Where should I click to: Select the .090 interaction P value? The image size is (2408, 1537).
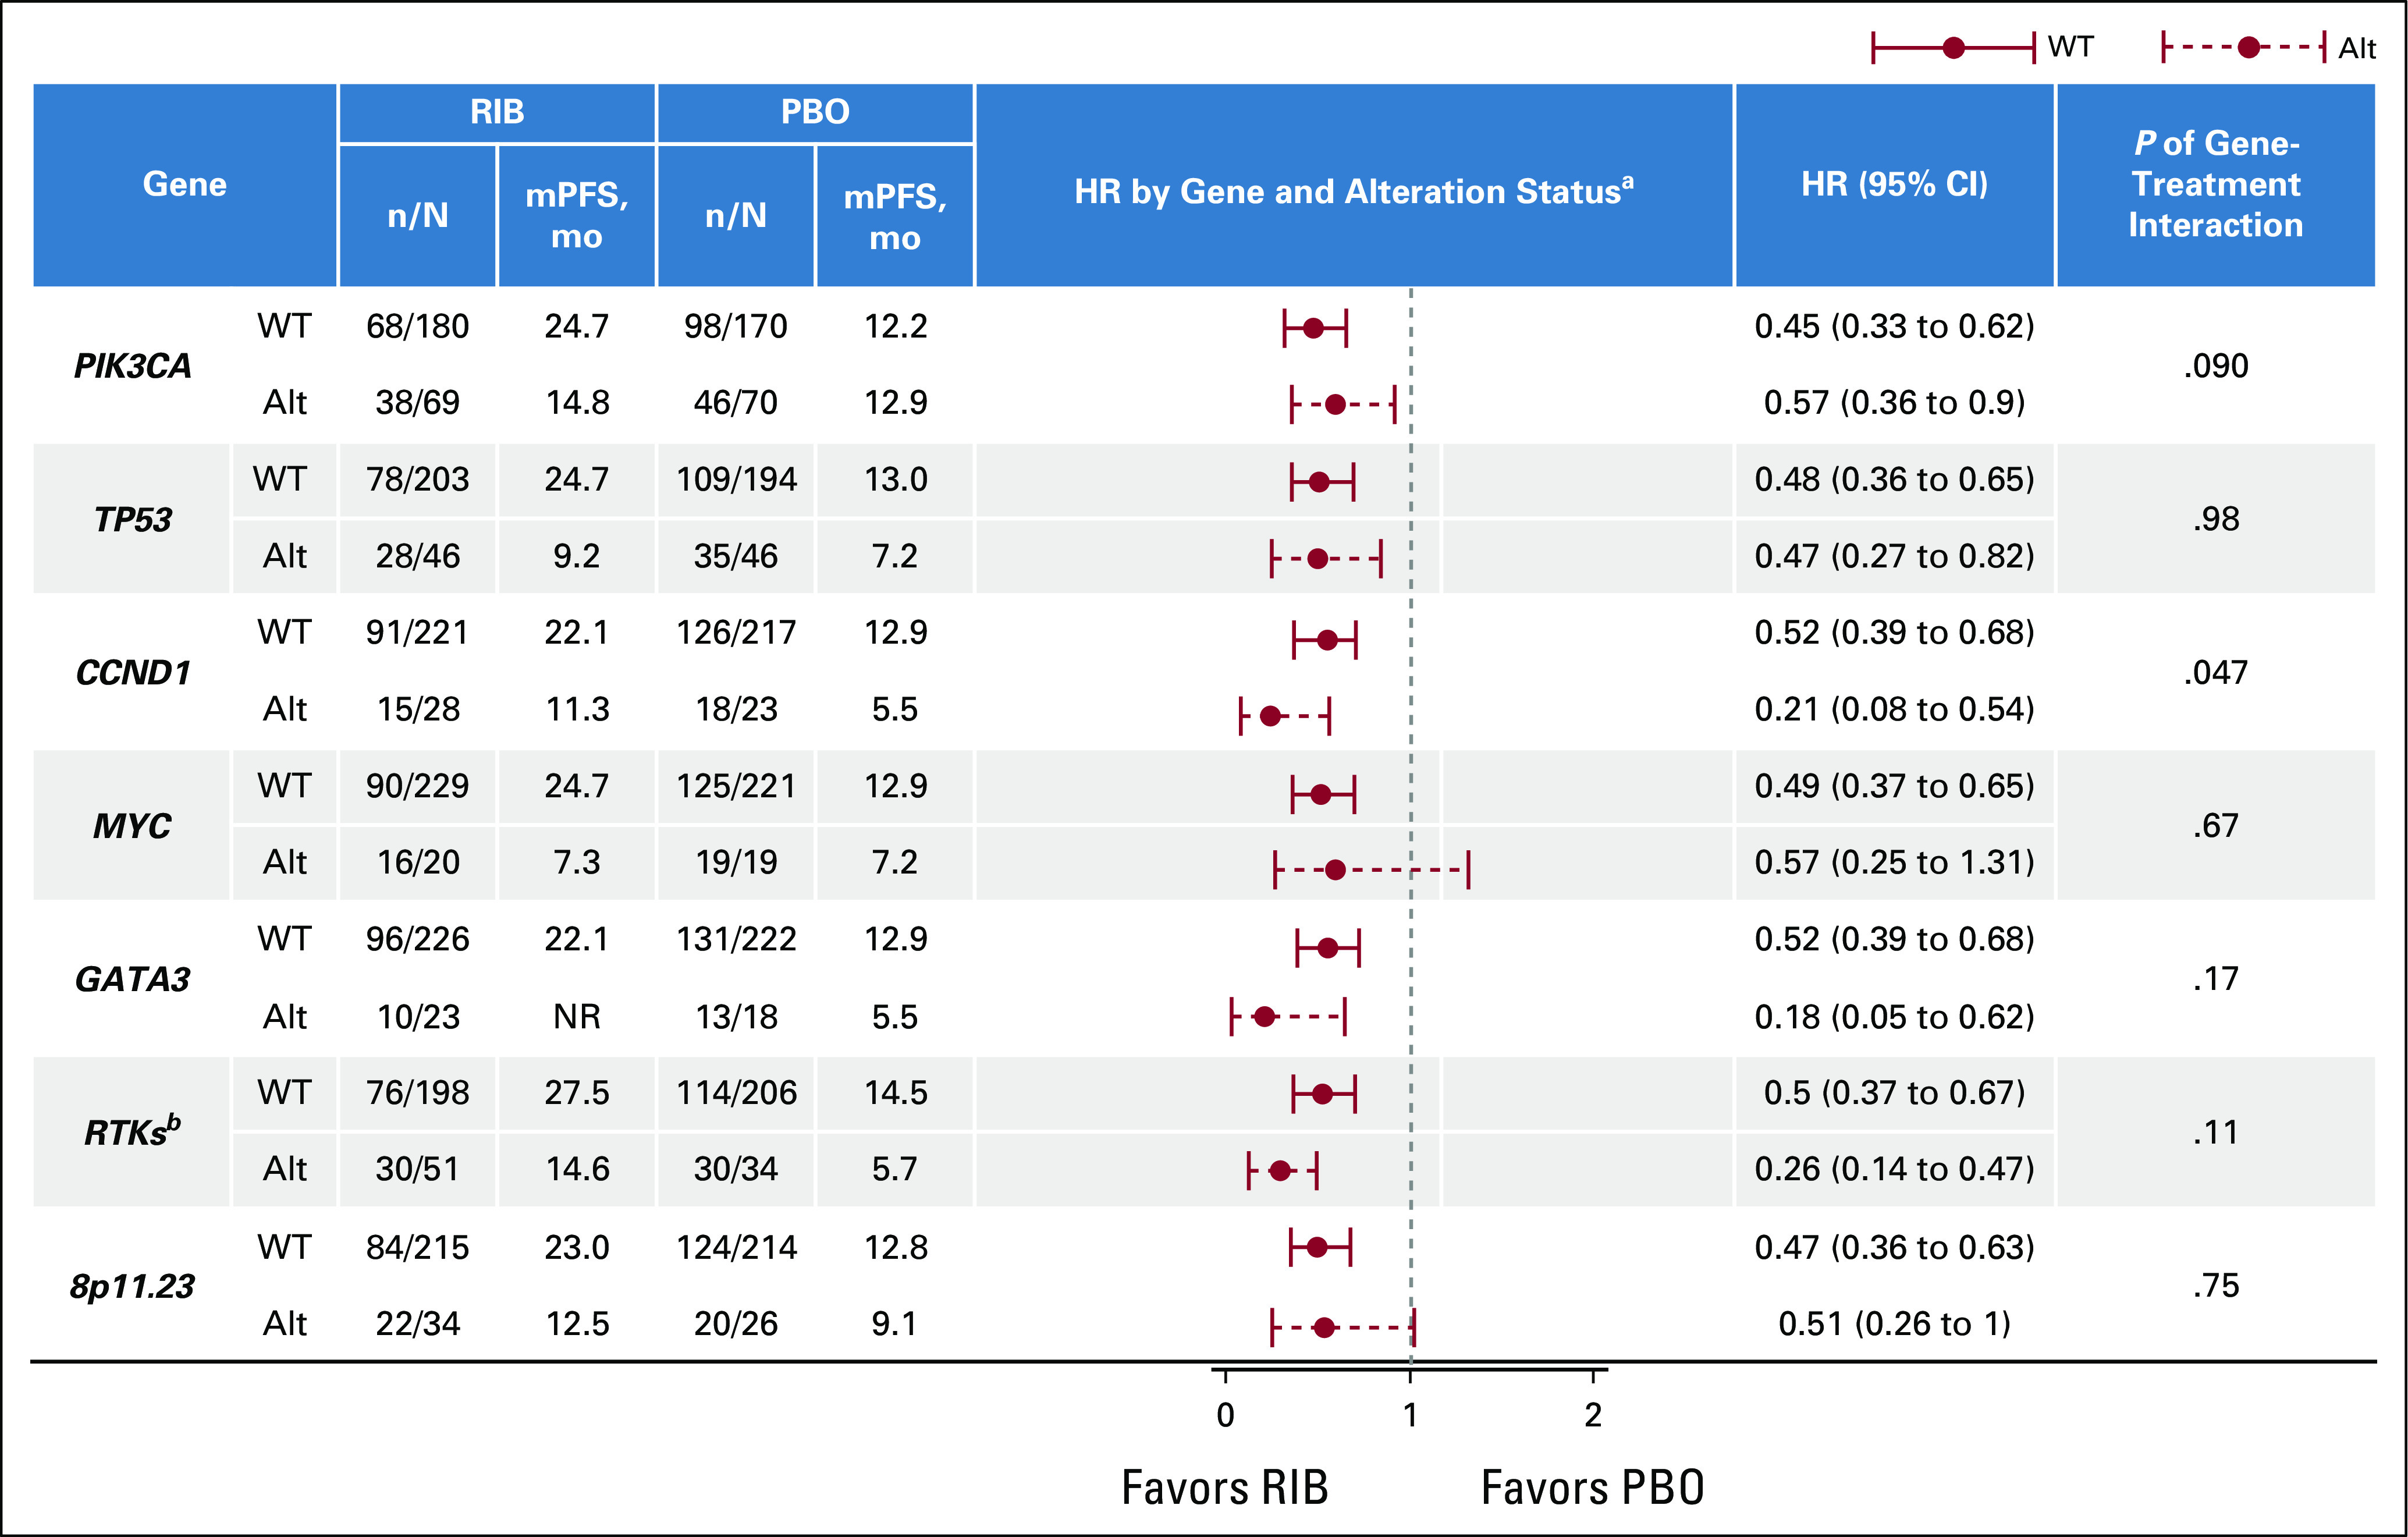point(2216,366)
